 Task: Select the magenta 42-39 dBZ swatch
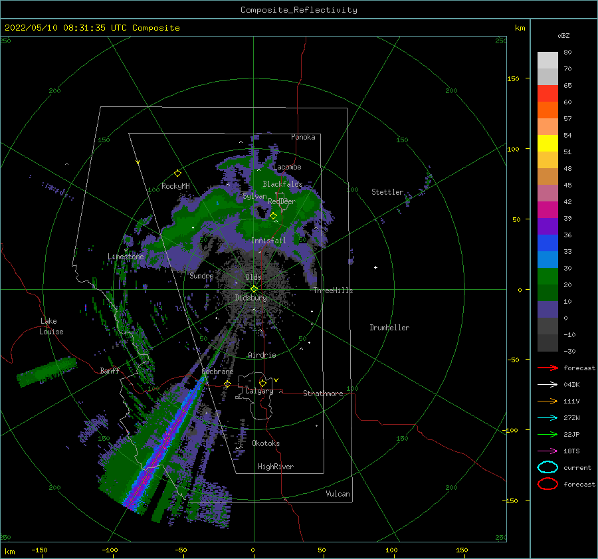548,210
